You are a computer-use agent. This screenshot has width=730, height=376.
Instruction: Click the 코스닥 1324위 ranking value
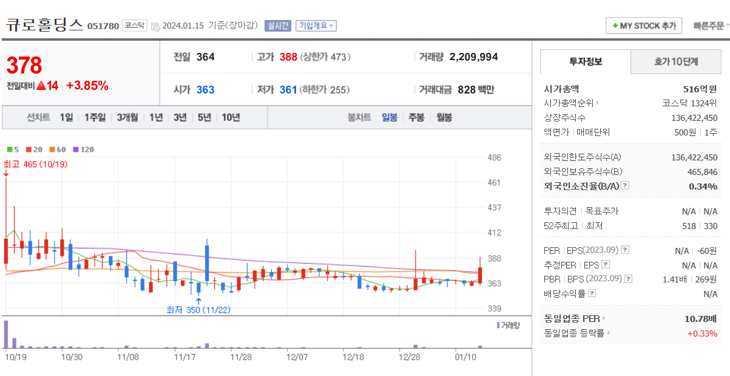pyautogui.click(x=689, y=103)
